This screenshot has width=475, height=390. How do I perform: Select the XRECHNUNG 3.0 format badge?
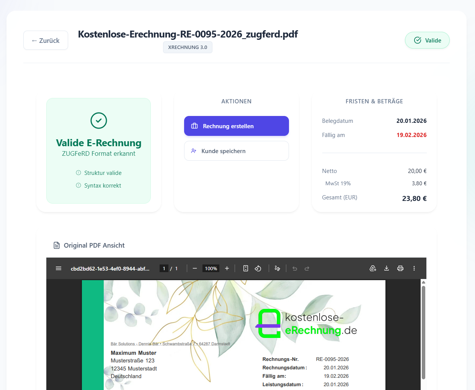(x=188, y=47)
